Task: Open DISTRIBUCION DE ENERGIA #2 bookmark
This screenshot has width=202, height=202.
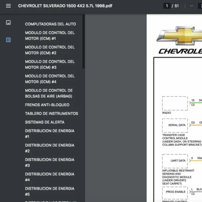Action: pyautogui.click(x=50, y=148)
